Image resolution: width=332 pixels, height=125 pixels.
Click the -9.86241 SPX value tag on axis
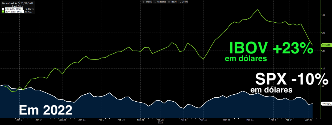326,103
